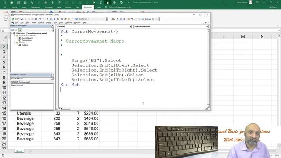Open Insert UserForm dropdown arrow in VBA toolbar
This screenshot has width=281, height=158.
point(19,19)
